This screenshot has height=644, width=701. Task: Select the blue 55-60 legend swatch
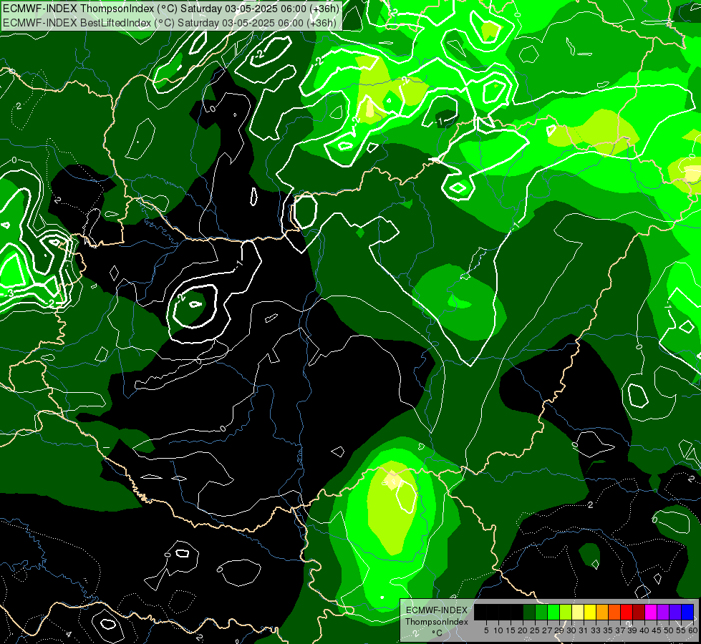[x=688, y=612]
